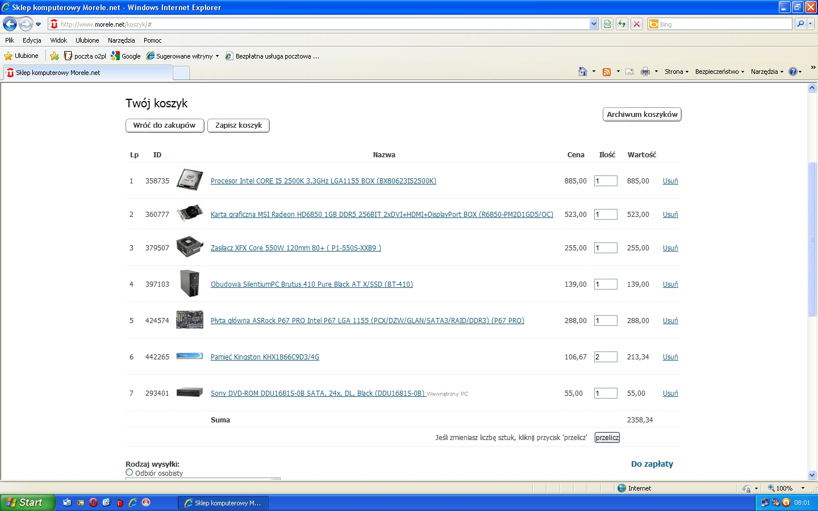Open the Narzędzia menu in the menu bar
The height and width of the screenshot is (511, 818).
(122, 40)
